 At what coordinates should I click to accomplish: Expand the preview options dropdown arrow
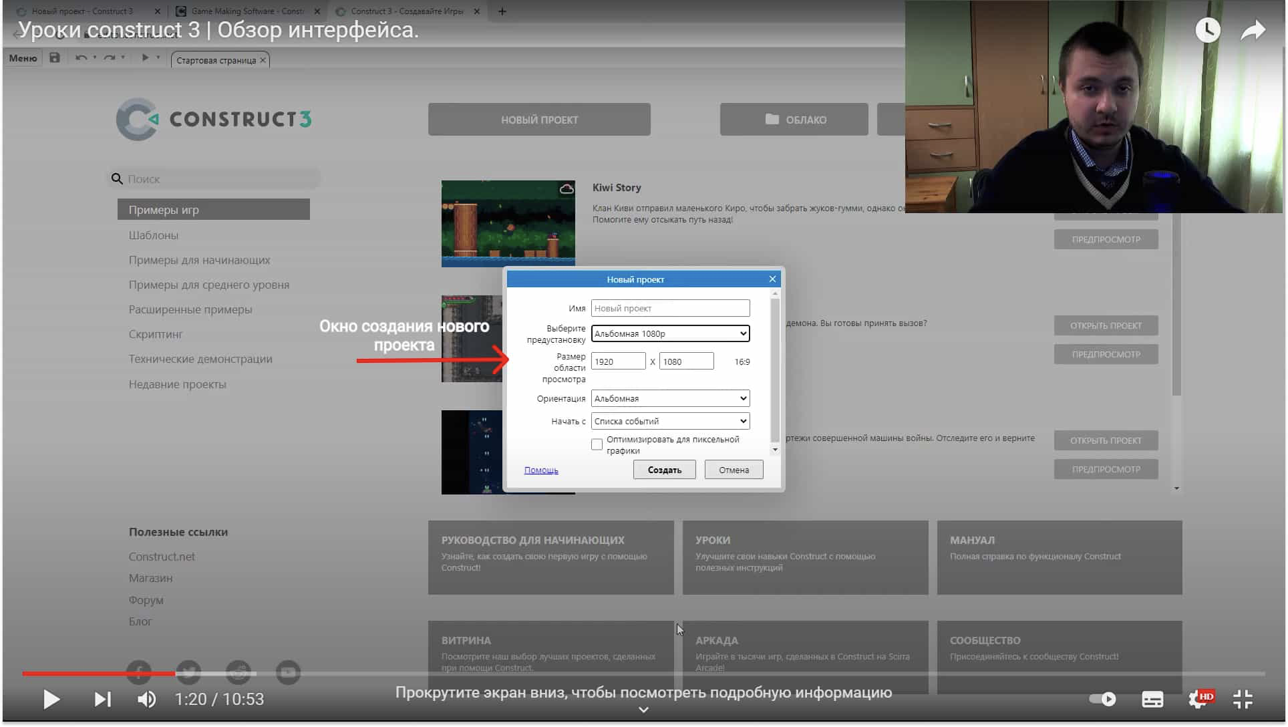pyautogui.click(x=158, y=58)
